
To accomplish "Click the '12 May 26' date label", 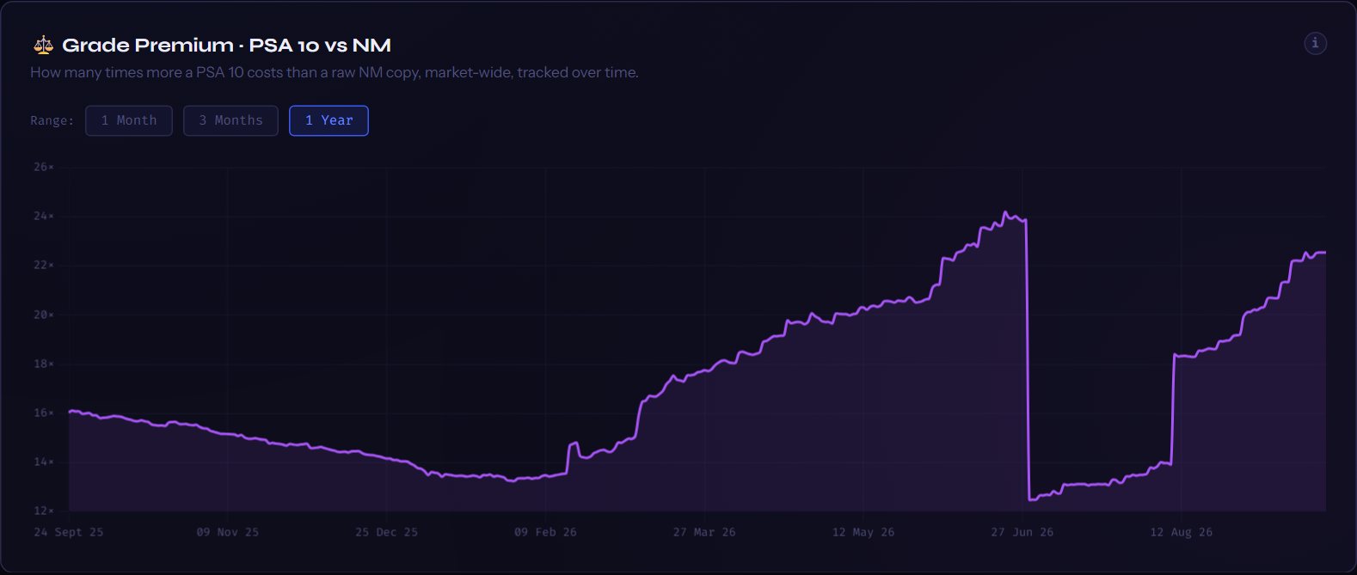I will pyautogui.click(x=863, y=532).
